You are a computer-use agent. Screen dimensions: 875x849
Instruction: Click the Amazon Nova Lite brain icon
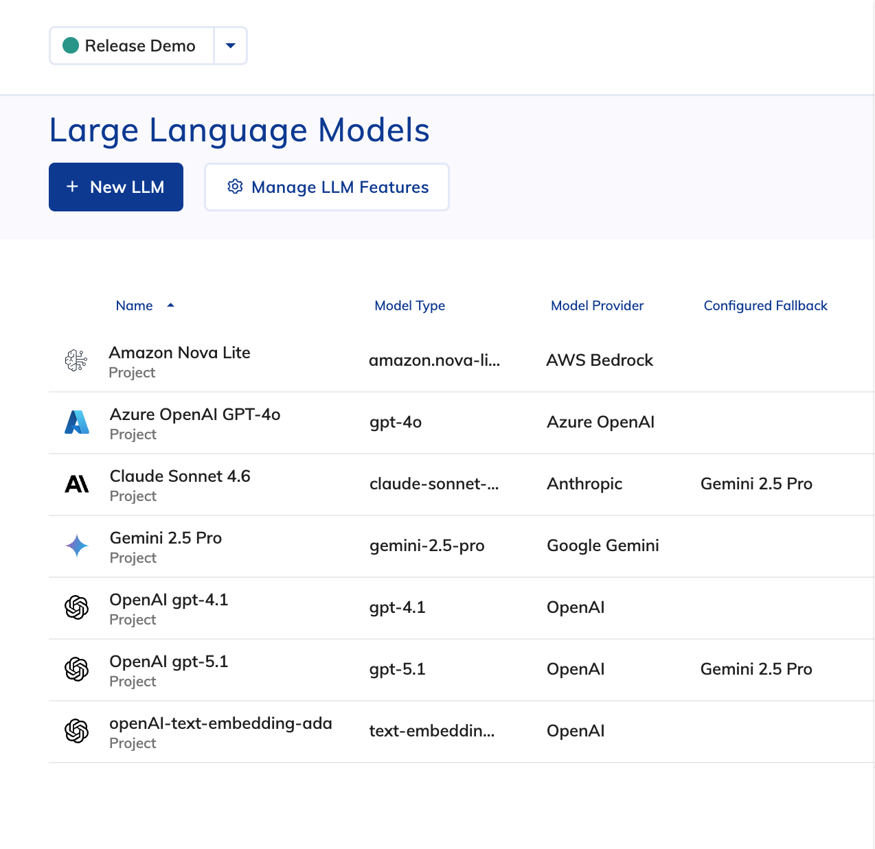click(x=76, y=360)
